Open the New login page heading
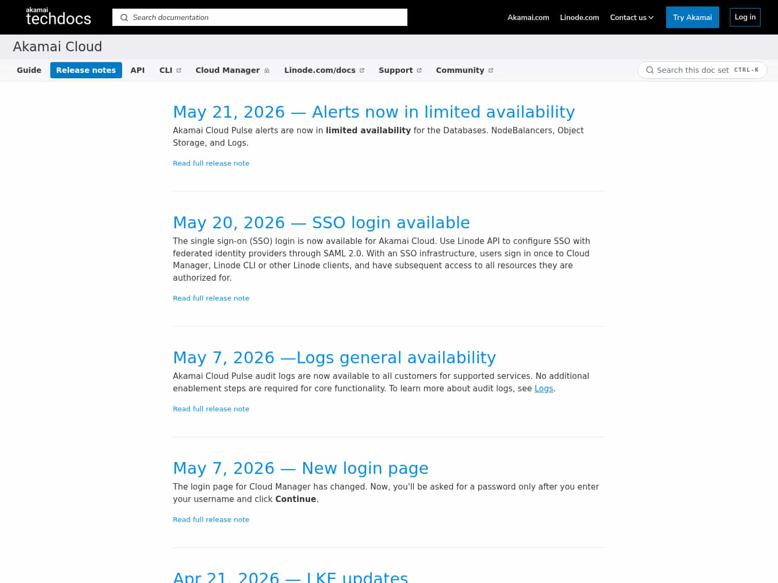The width and height of the screenshot is (778, 583). pos(301,468)
